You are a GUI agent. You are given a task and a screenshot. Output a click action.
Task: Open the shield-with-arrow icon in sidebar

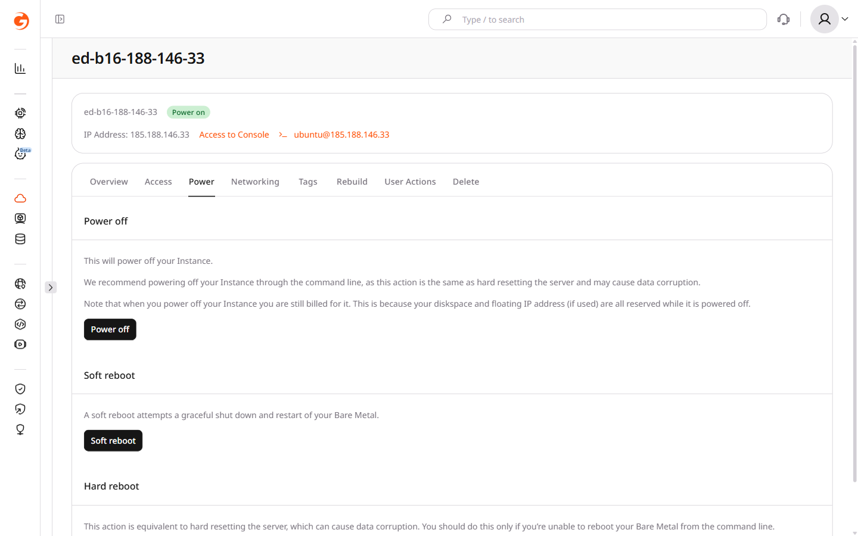[x=20, y=409]
